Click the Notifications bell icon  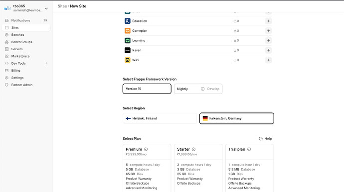6,20
